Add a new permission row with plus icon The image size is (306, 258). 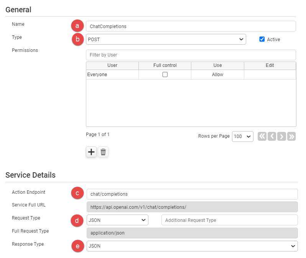tap(91, 152)
